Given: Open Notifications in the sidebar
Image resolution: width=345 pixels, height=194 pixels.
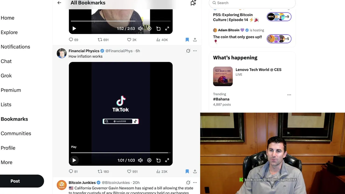Looking at the screenshot, I should point(15,47).
